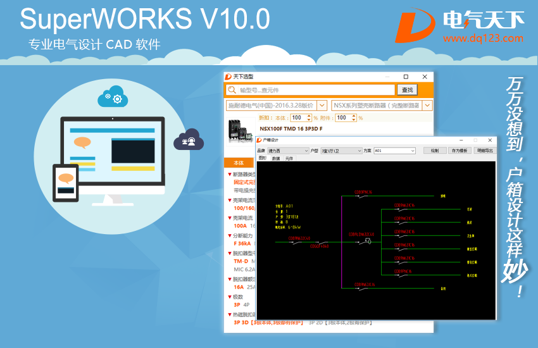Screen dimensions: 538x348
Task: Switch to the orange 本体 tab
Action: (239, 163)
